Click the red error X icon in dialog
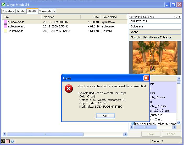The image size is (195, 145). click(x=69, y=89)
